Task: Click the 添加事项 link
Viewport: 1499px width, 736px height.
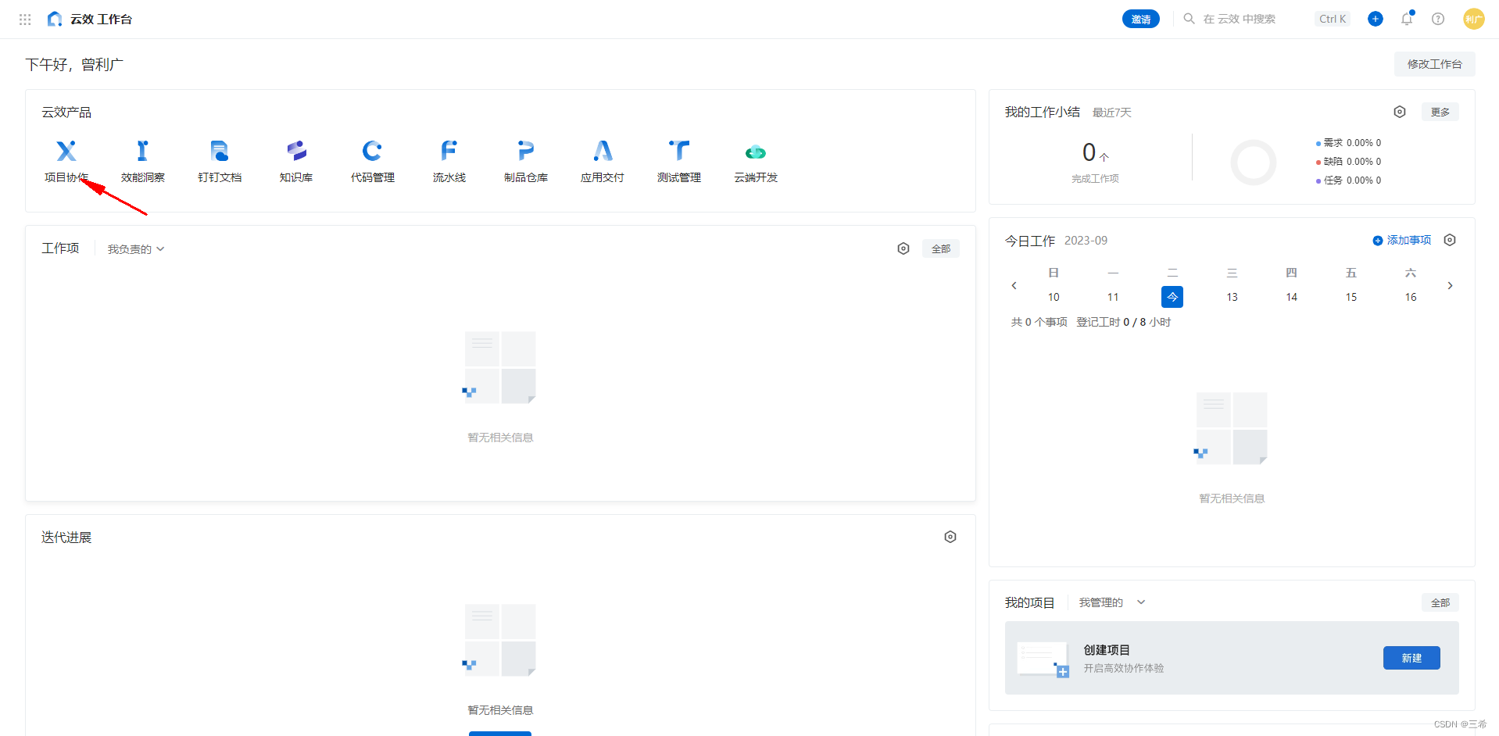Action: 1402,240
